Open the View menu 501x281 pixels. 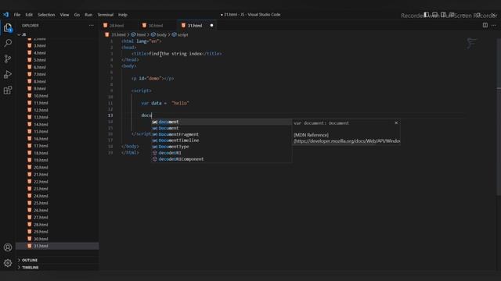point(64,15)
